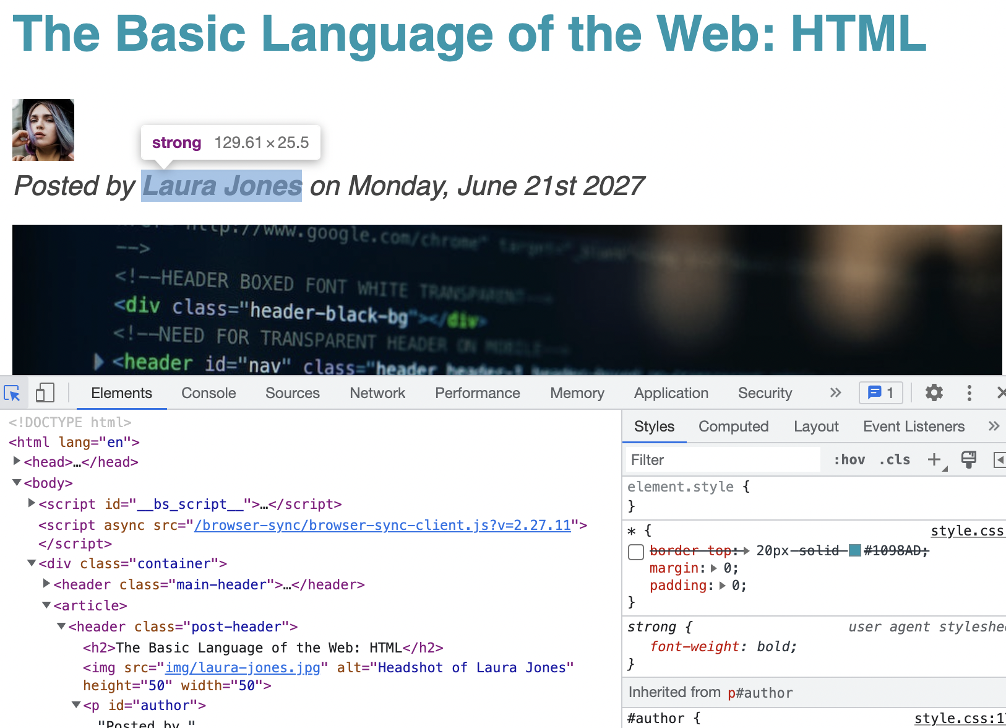The height and width of the screenshot is (728, 1006).
Task: Collapse the post-header header node
Action: (x=61, y=626)
